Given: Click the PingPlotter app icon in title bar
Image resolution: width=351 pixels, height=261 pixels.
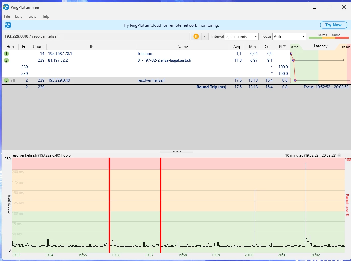Looking at the screenshot, I should click(6, 7).
